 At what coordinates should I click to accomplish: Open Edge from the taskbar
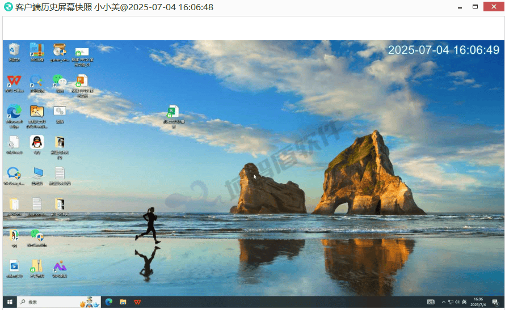click(109, 302)
